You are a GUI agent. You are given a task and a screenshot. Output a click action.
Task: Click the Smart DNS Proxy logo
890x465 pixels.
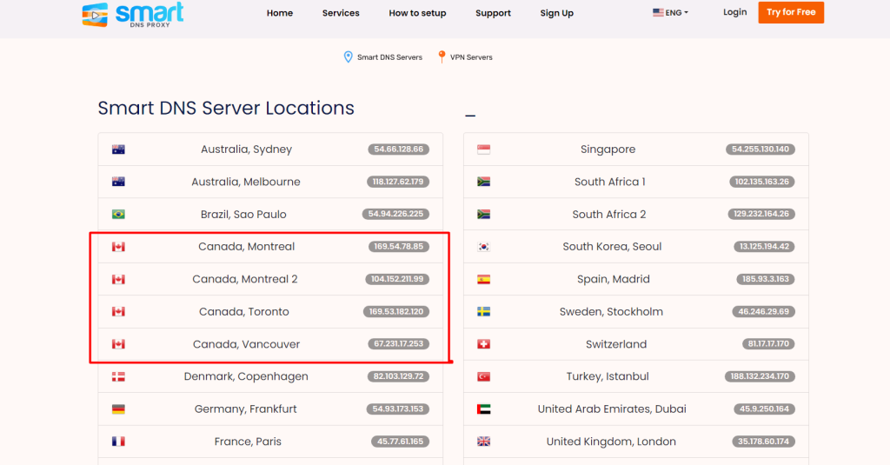tap(133, 14)
